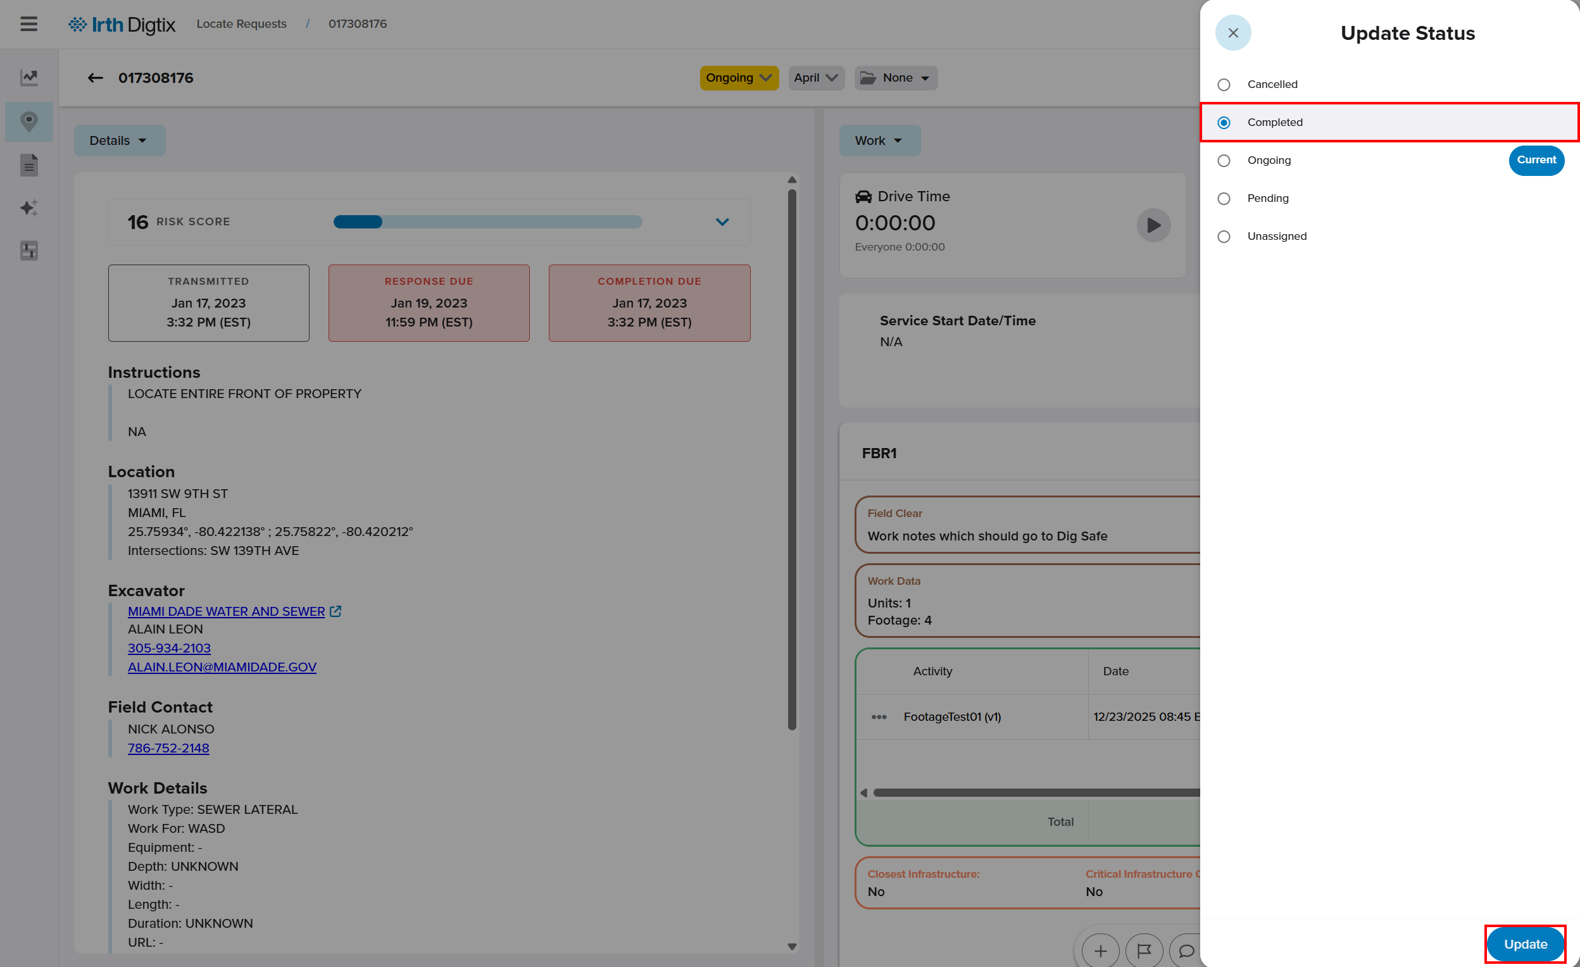Screen dimensions: 1580x967
Task: Open the hamburger navigation menu
Action: coord(29,25)
